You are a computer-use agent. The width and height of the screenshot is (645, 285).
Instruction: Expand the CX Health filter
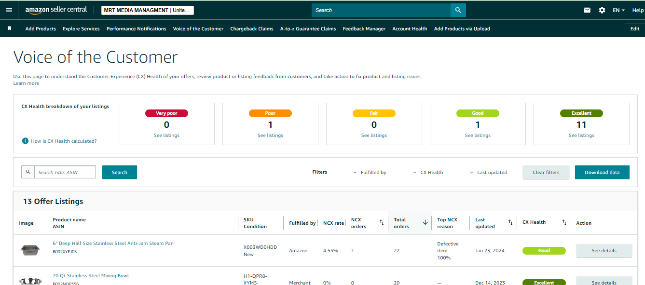tap(428, 172)
